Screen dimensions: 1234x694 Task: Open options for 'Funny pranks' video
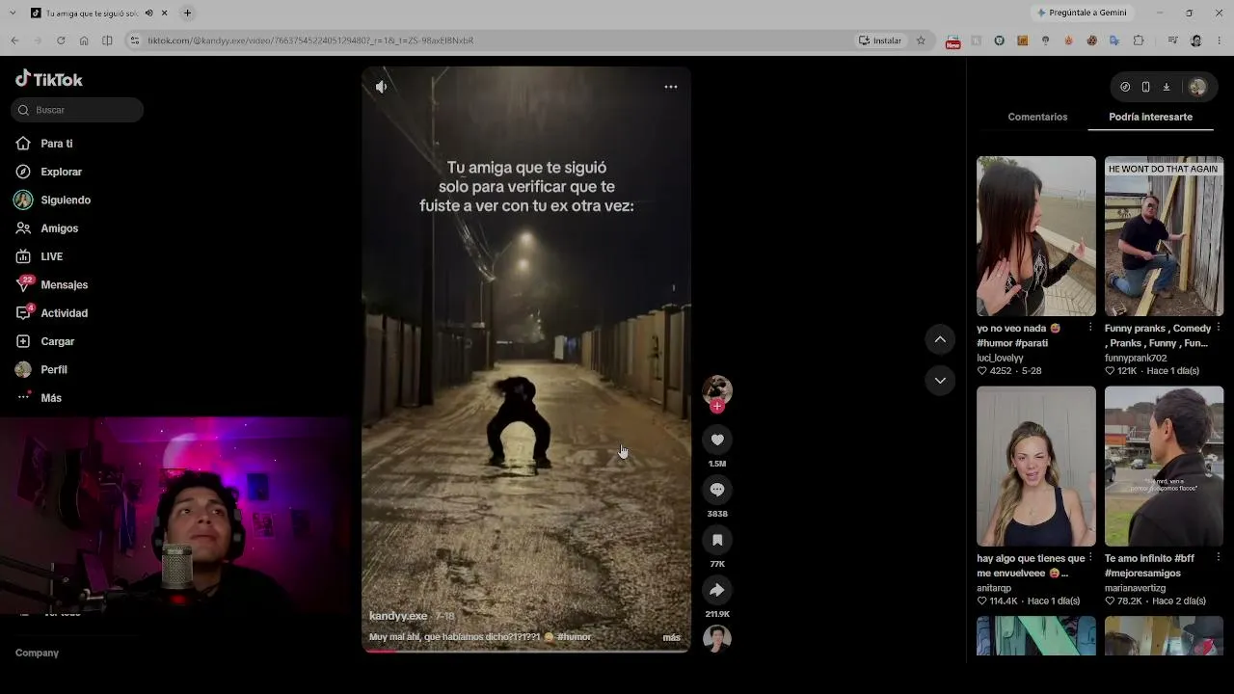[x=1219, y=328]
